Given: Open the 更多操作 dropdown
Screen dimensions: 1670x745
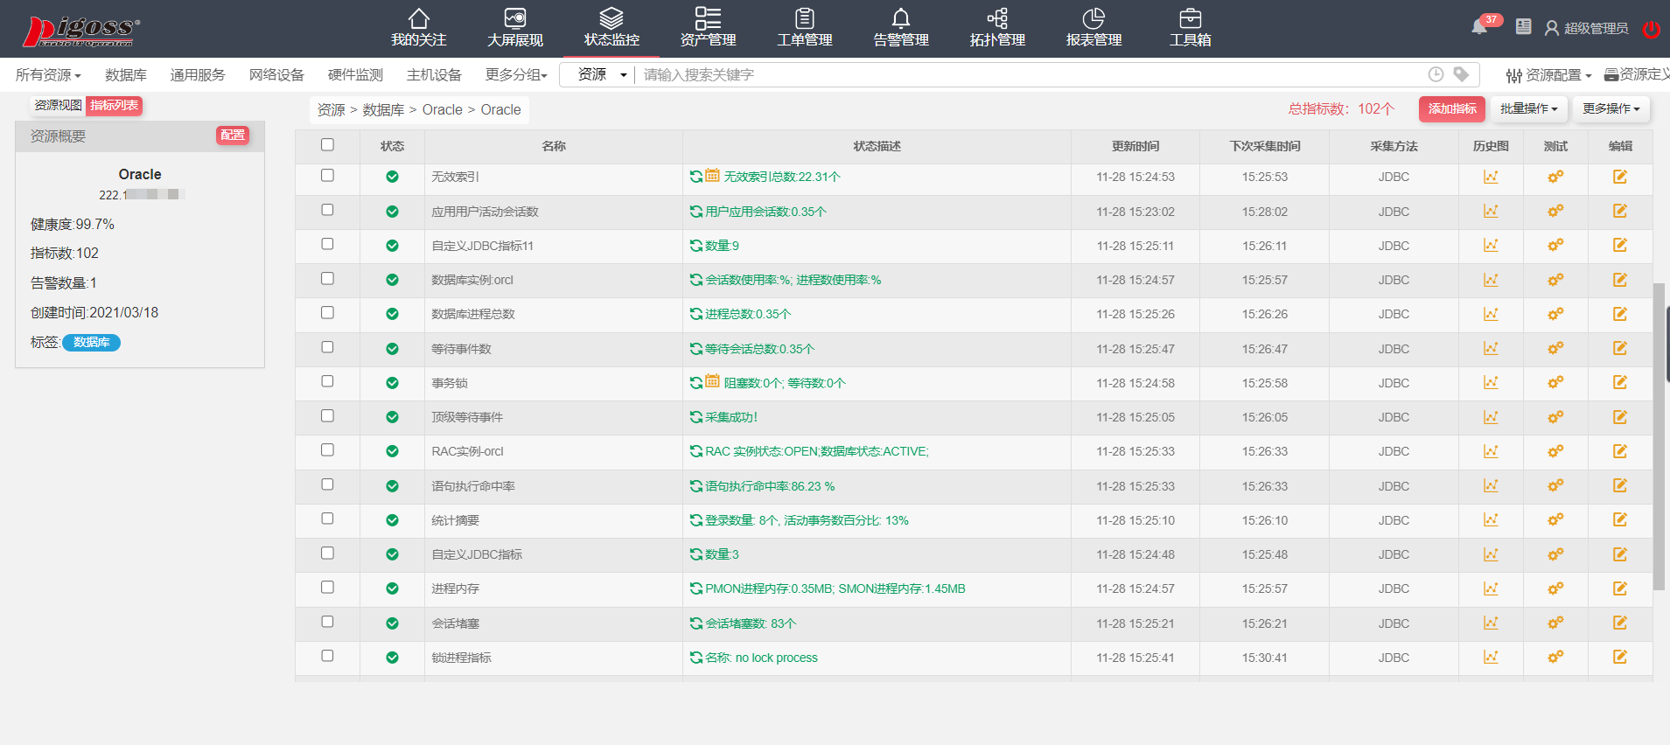Looking at the screenshot, I should (1611, 108).
